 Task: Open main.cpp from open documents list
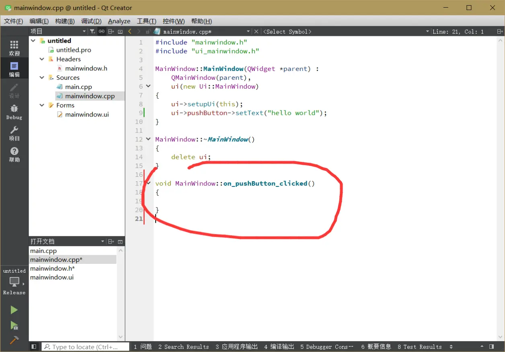[x=43, y=251]
